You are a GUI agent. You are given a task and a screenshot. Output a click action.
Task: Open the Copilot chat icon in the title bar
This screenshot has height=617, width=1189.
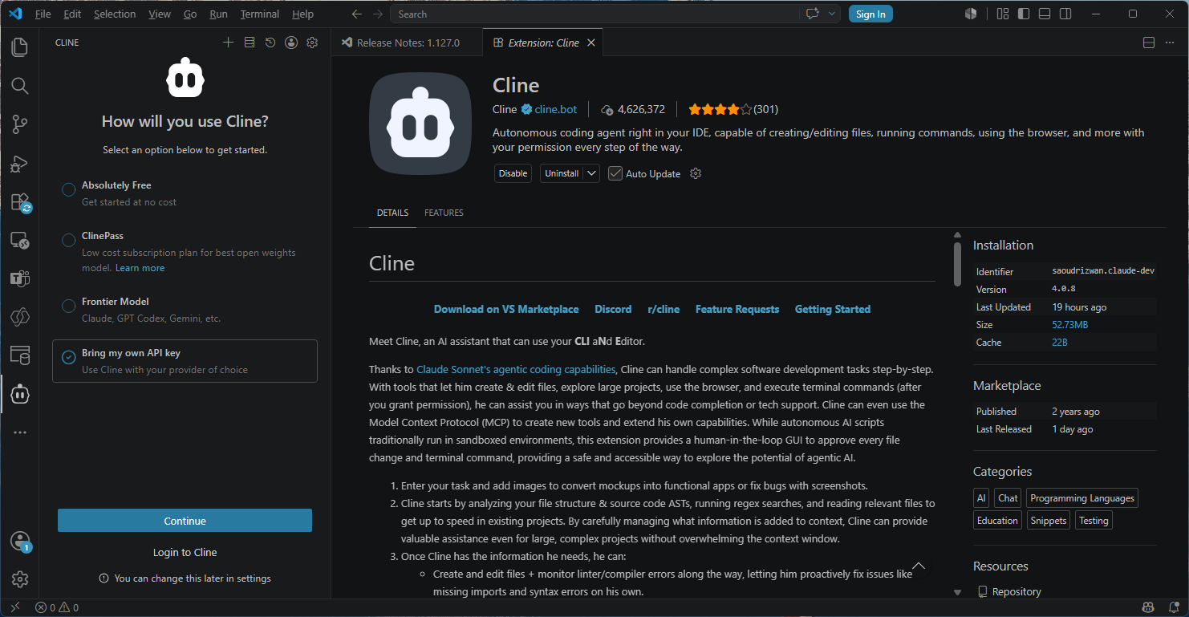pos(812,14)
